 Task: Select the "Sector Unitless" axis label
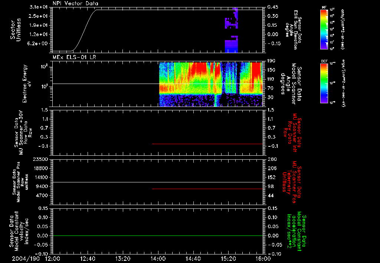click(x=16, y=30)
